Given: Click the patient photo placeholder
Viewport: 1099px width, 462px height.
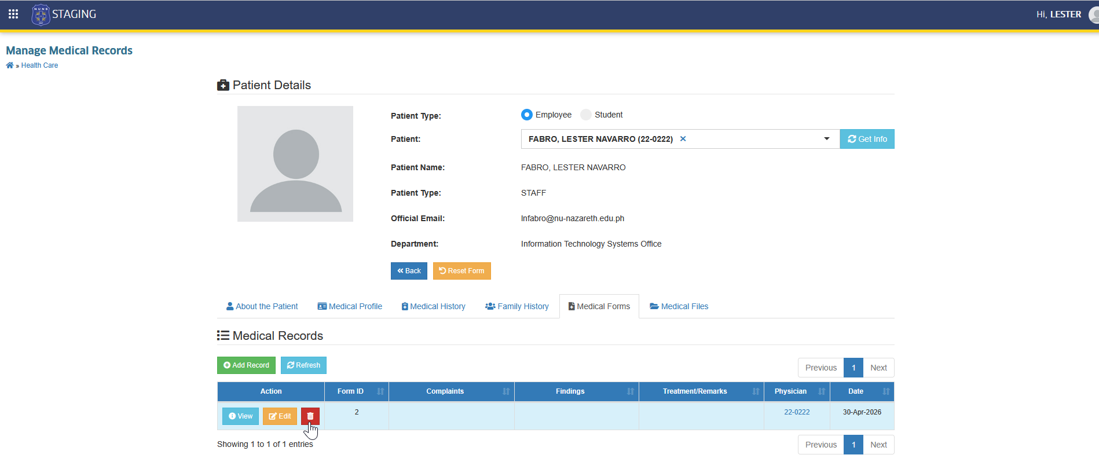Looking at the screenshot, I should coord(295,164).
